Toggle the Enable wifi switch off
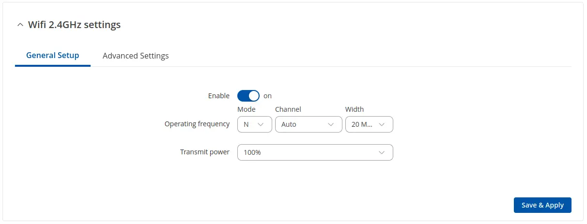The width and height of the screenshot is (587, 224). [248, 96]
